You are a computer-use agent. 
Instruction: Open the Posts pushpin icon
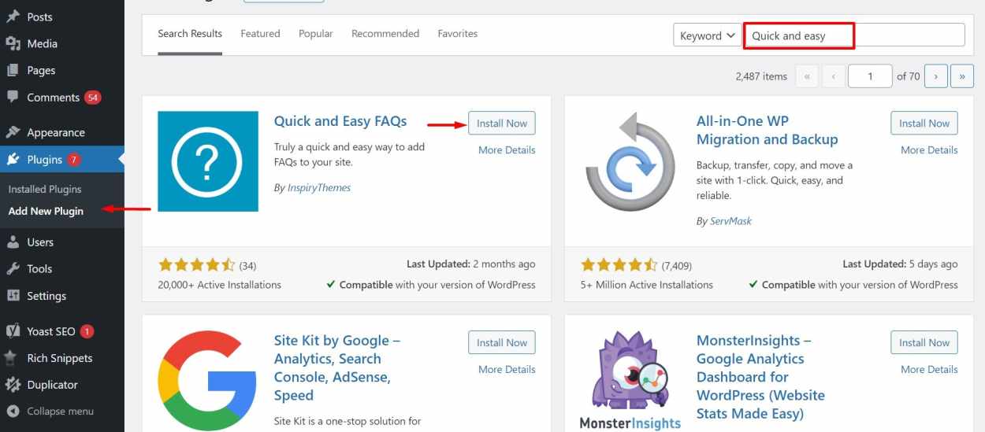(x=13, y=17)
